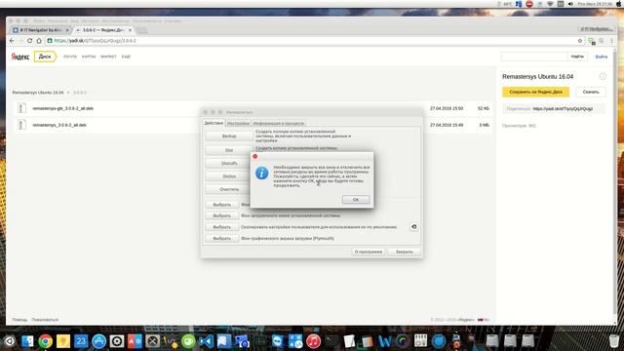Click the Скачать download button

(591, 92)
